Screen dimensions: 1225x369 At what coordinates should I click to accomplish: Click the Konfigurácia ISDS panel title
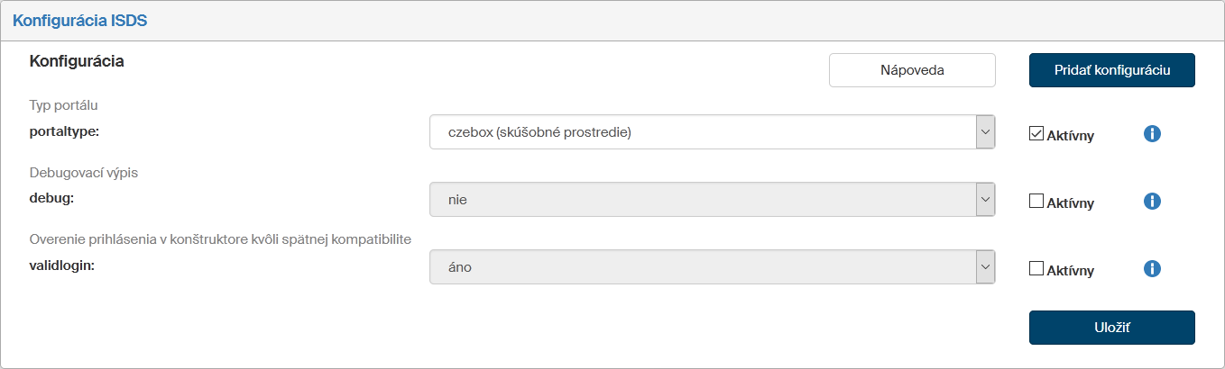click(79, 21)
